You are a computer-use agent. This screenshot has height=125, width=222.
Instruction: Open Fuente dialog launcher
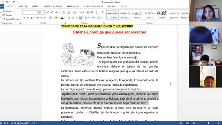pos(65,23)
